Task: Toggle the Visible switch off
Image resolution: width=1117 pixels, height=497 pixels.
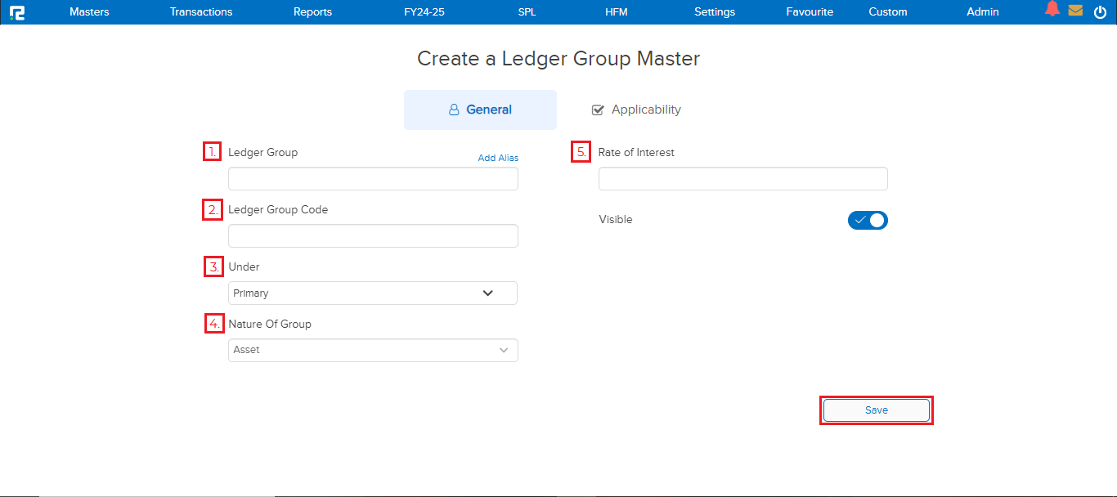Action: point(868,220)
